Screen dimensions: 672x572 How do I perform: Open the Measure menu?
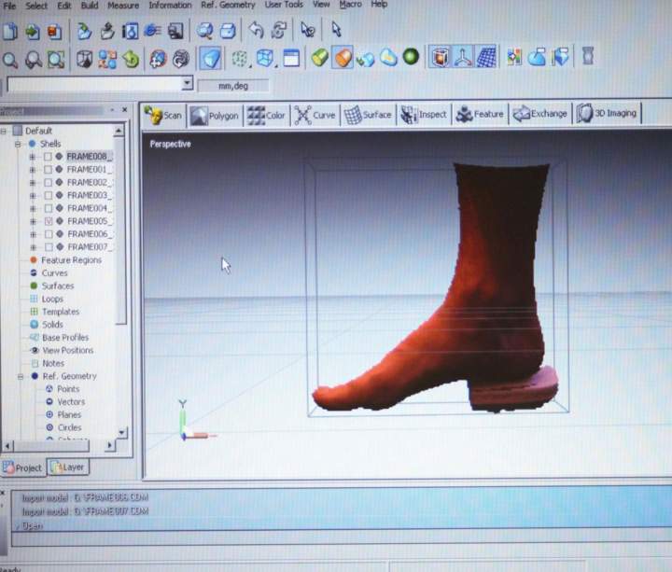point(123,6)
